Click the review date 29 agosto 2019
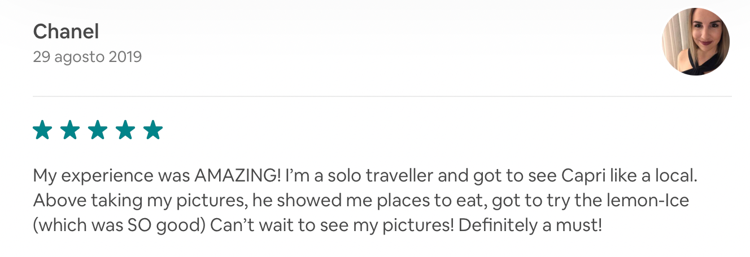 pyautogui.click(x=87, y=57)
